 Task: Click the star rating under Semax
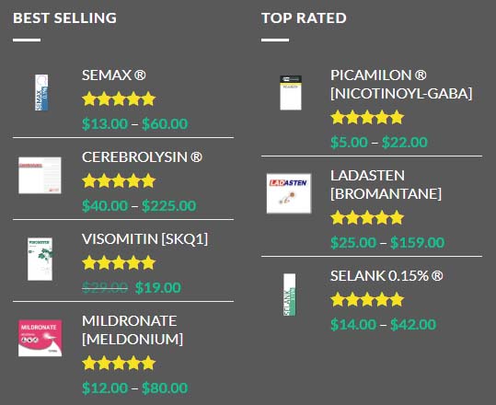coord(119,99)
